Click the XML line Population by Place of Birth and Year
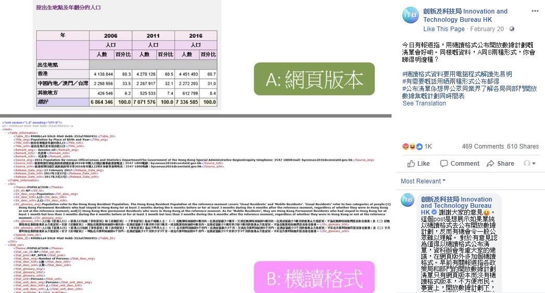The image size is (545, 293). [x=60, y=139]
